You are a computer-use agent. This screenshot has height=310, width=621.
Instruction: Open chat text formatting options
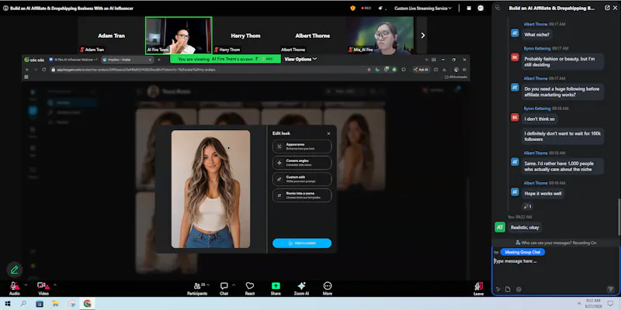[x=498, y=289]
